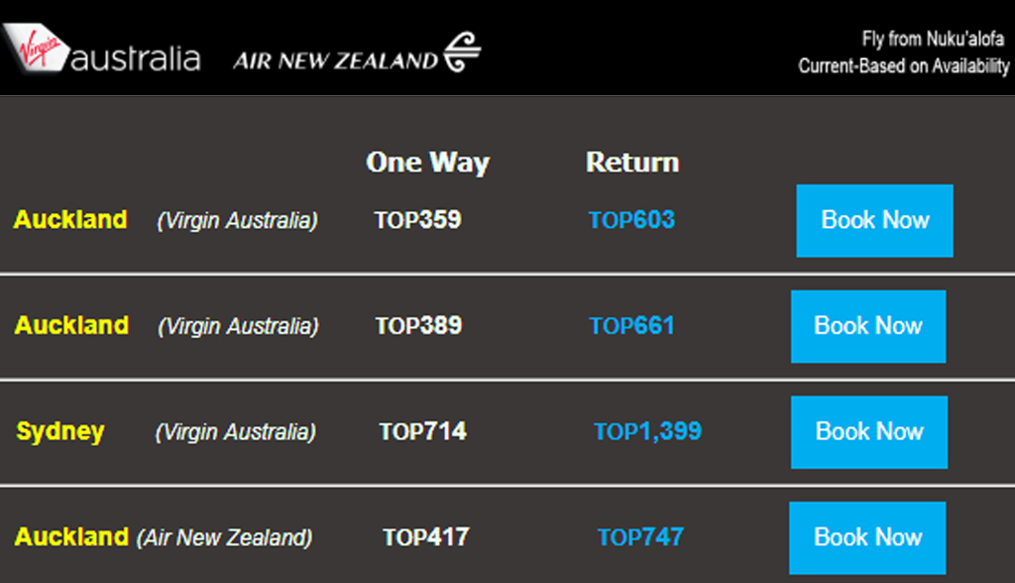Click Book Now for Air New Zealand flight
The image size is (1015, 583).
[867, 537]
